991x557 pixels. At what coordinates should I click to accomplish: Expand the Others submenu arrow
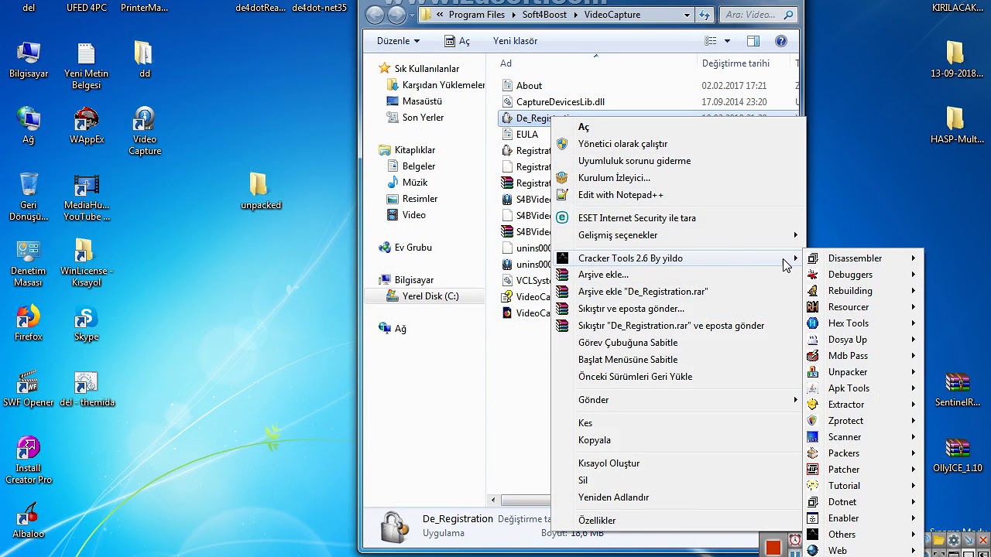coord(914,535)
